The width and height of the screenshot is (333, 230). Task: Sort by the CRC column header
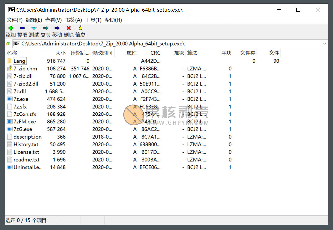[x=150, y=53]
